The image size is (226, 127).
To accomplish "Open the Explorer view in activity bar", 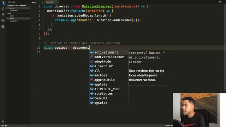I will click(x=3, y=3).
